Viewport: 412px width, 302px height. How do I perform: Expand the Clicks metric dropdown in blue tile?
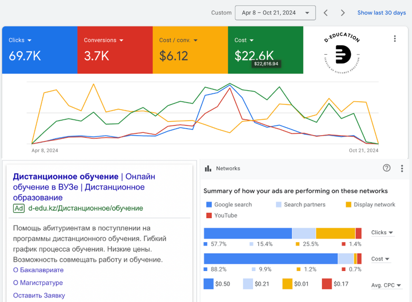30,41
